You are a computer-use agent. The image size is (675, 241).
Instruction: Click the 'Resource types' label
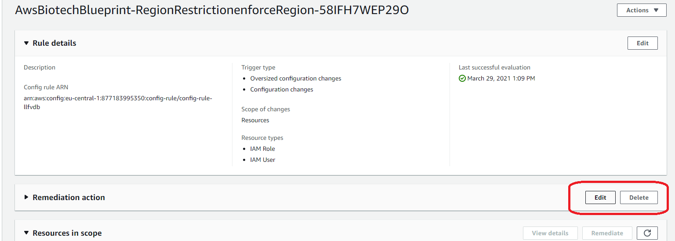pyautogui.click(x=262, y=138)
